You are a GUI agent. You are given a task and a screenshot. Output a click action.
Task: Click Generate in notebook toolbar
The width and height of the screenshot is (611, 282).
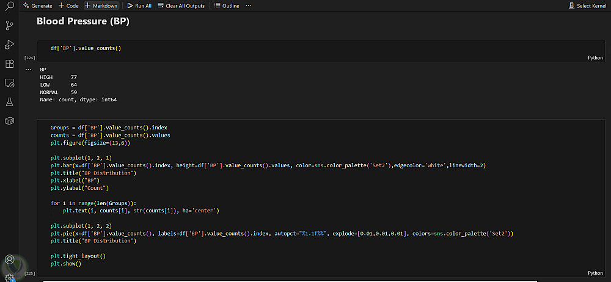(x=38, y=6)
